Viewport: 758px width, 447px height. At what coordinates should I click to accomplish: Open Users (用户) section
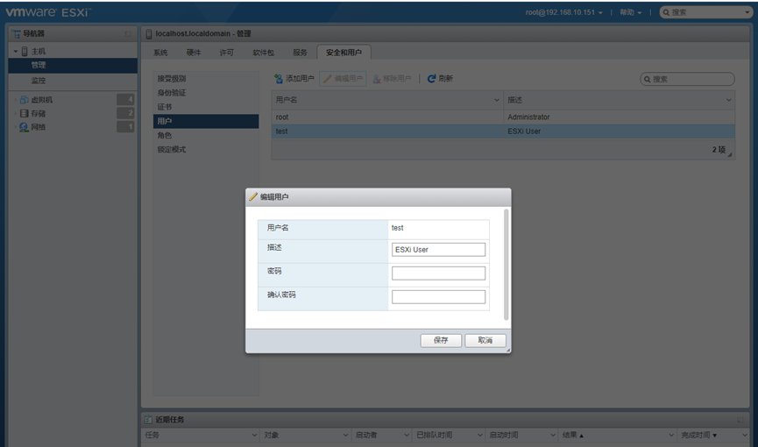[x=206, y=121]
